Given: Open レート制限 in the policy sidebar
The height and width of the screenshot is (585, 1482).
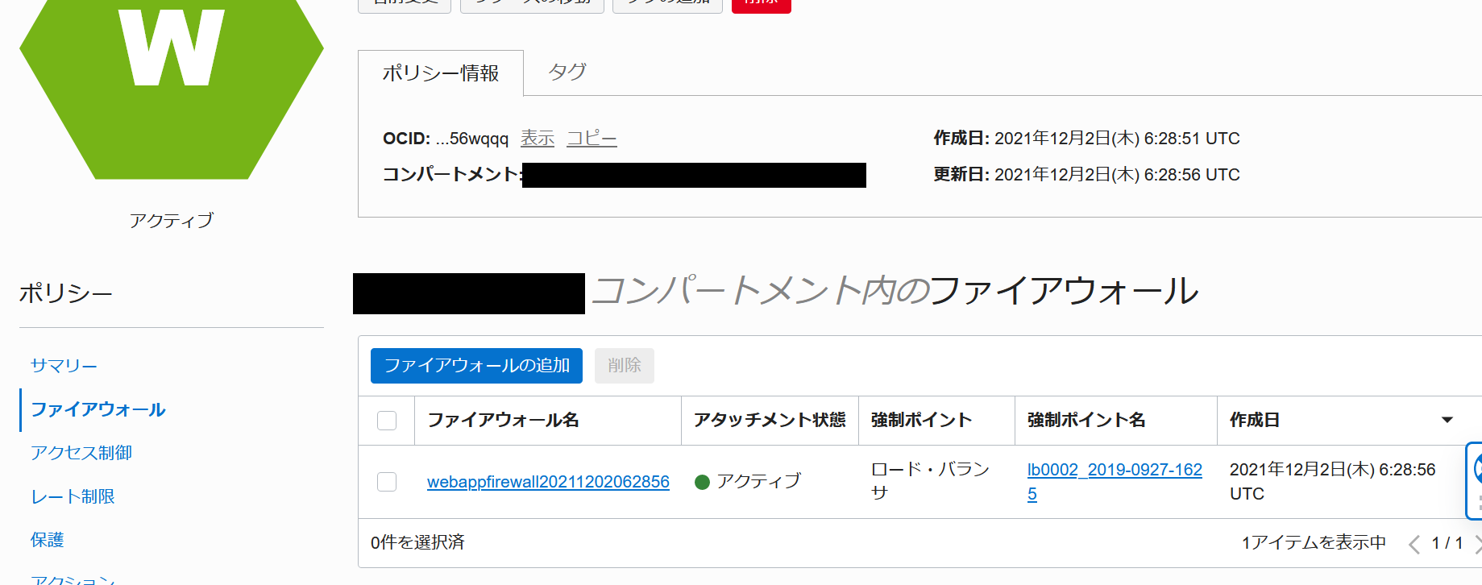Looking at the screenshot, I should (73, 496).
